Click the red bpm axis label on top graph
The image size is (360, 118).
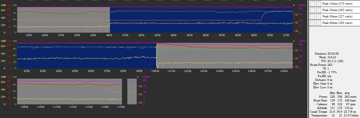coord(9,5)
